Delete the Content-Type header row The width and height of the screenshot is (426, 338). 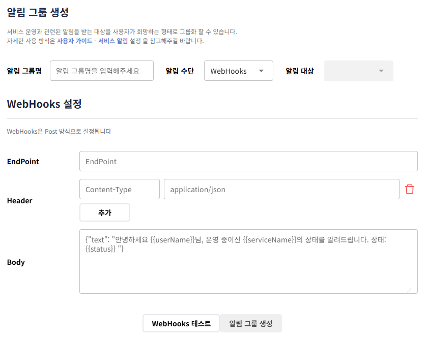409,189
